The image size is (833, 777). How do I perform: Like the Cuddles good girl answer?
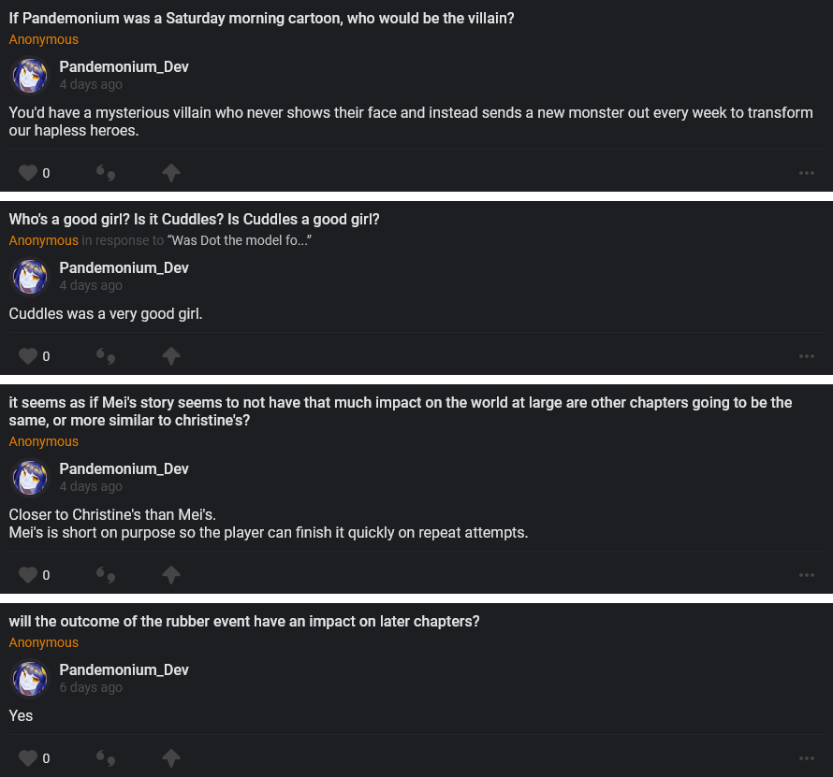(x=28, y=356)
